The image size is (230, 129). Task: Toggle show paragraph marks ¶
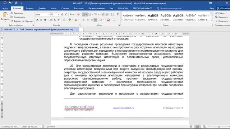(118, 14)
